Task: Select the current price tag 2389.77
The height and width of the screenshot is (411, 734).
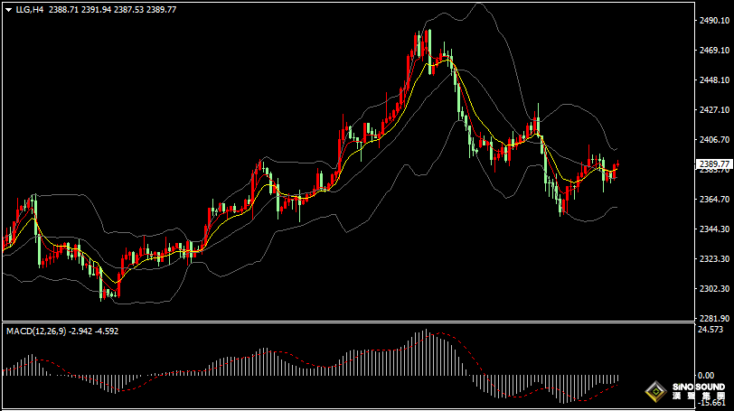Action: click(714, 163)
